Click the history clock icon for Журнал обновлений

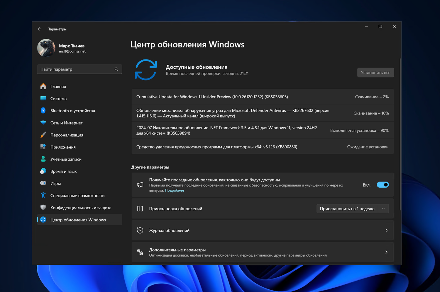(140, 230)
